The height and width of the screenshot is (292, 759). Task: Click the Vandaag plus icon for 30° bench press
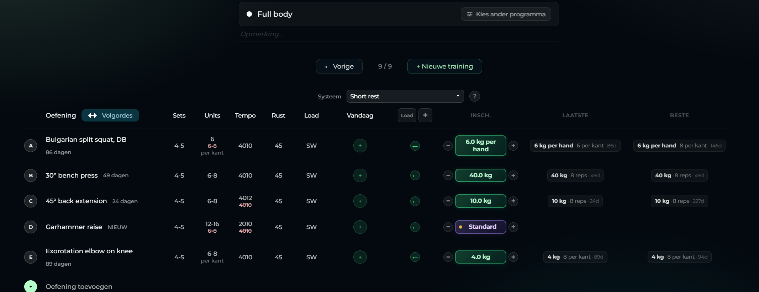360,175
